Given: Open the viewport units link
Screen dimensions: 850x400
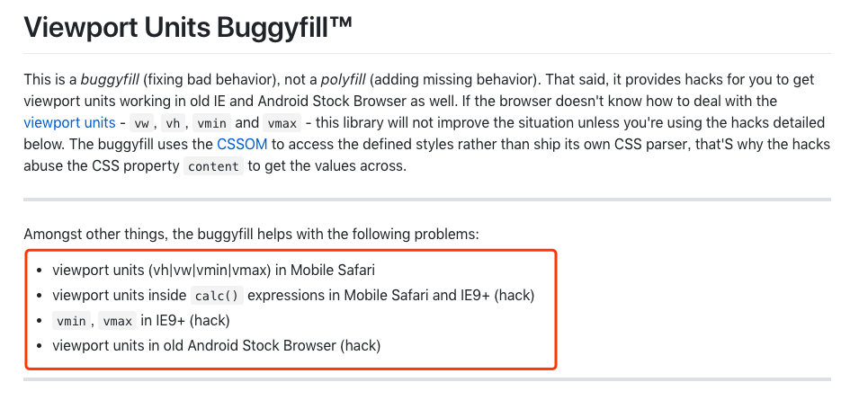Looking at the screenshot, I should click(69, 123).
